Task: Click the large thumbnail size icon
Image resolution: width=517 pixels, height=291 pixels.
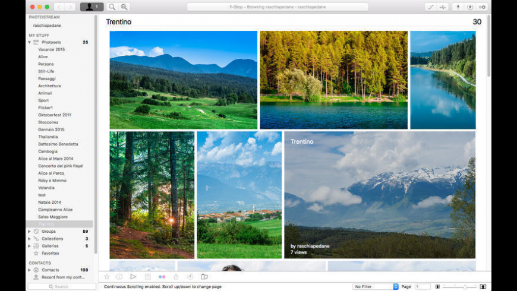Action: 483,287
